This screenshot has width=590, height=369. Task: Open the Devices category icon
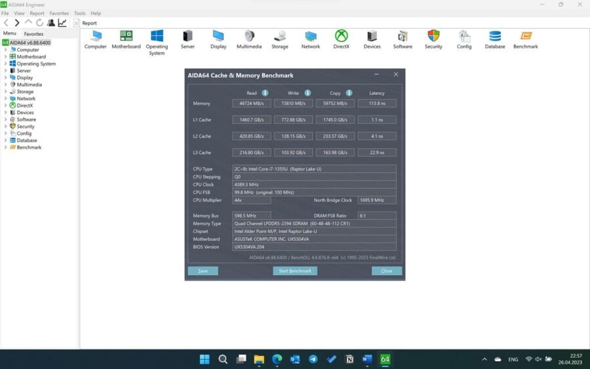coord(372,39)
